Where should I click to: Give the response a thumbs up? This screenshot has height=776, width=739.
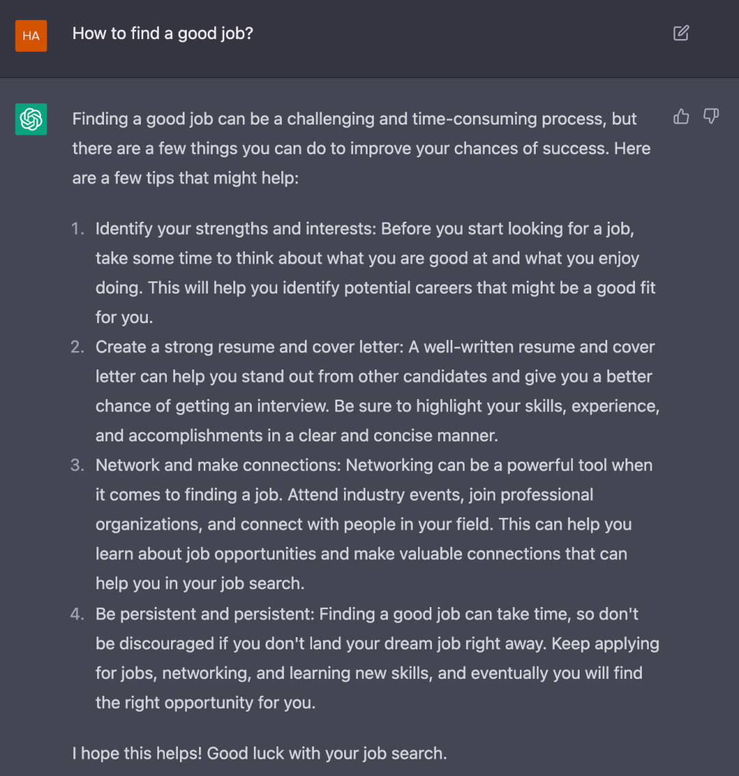(681, 116)
